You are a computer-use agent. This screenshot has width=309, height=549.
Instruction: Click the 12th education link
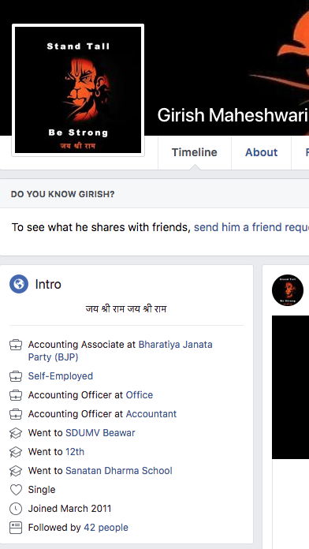coord(75,452)
